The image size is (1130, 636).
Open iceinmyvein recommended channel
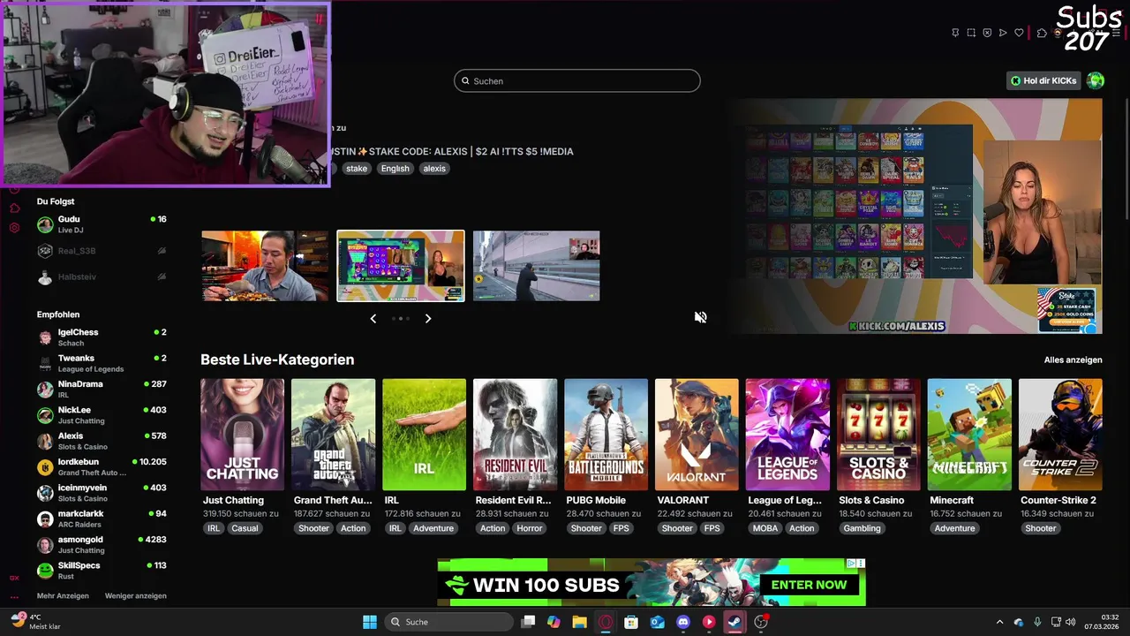(x=102, y=493)
